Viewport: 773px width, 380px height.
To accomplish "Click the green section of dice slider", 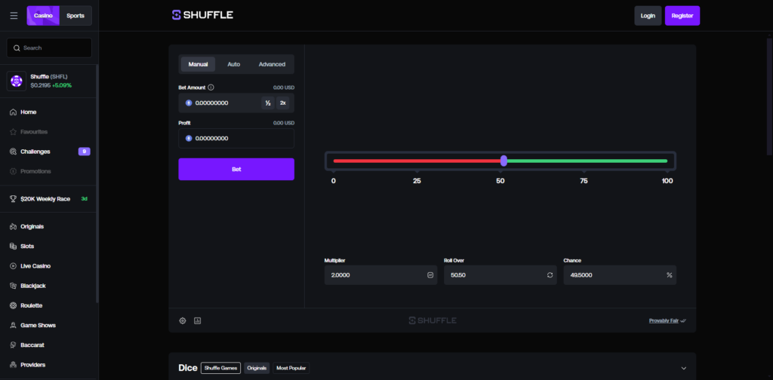I will click(587, 161).
